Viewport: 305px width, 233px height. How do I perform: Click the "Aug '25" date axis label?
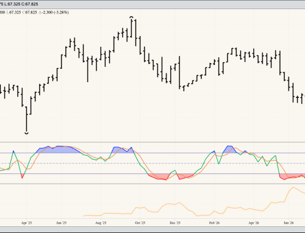click(101, 223)
